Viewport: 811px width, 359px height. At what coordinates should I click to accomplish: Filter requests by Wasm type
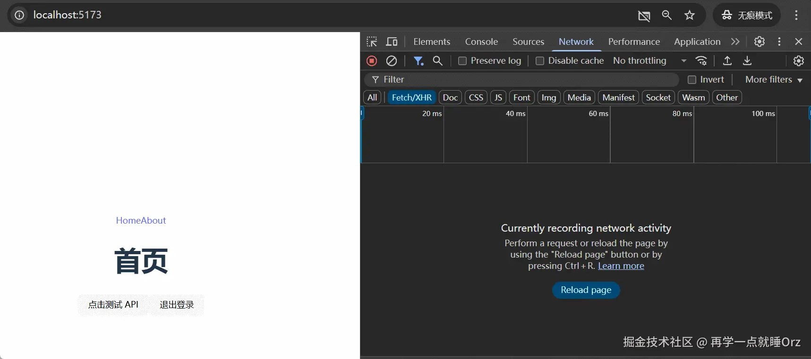pyautogui.click(x=693, y=98)
